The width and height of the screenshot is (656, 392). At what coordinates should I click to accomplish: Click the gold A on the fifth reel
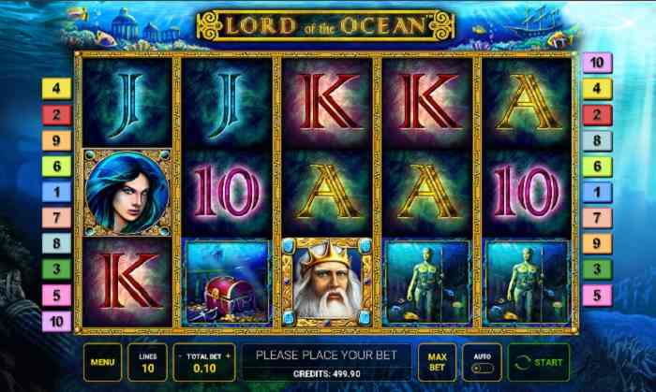point(527,101)
